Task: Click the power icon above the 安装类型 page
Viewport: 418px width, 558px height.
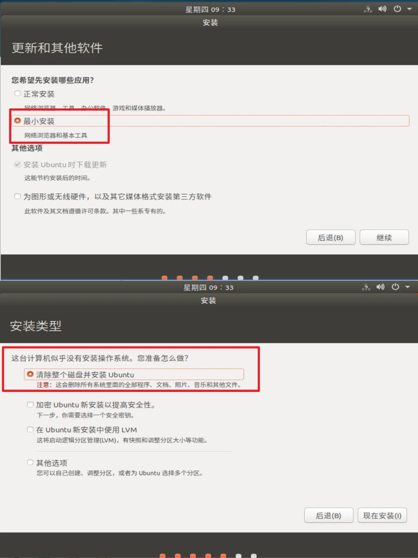Action: pyautogui.click(x=395, y=287)
